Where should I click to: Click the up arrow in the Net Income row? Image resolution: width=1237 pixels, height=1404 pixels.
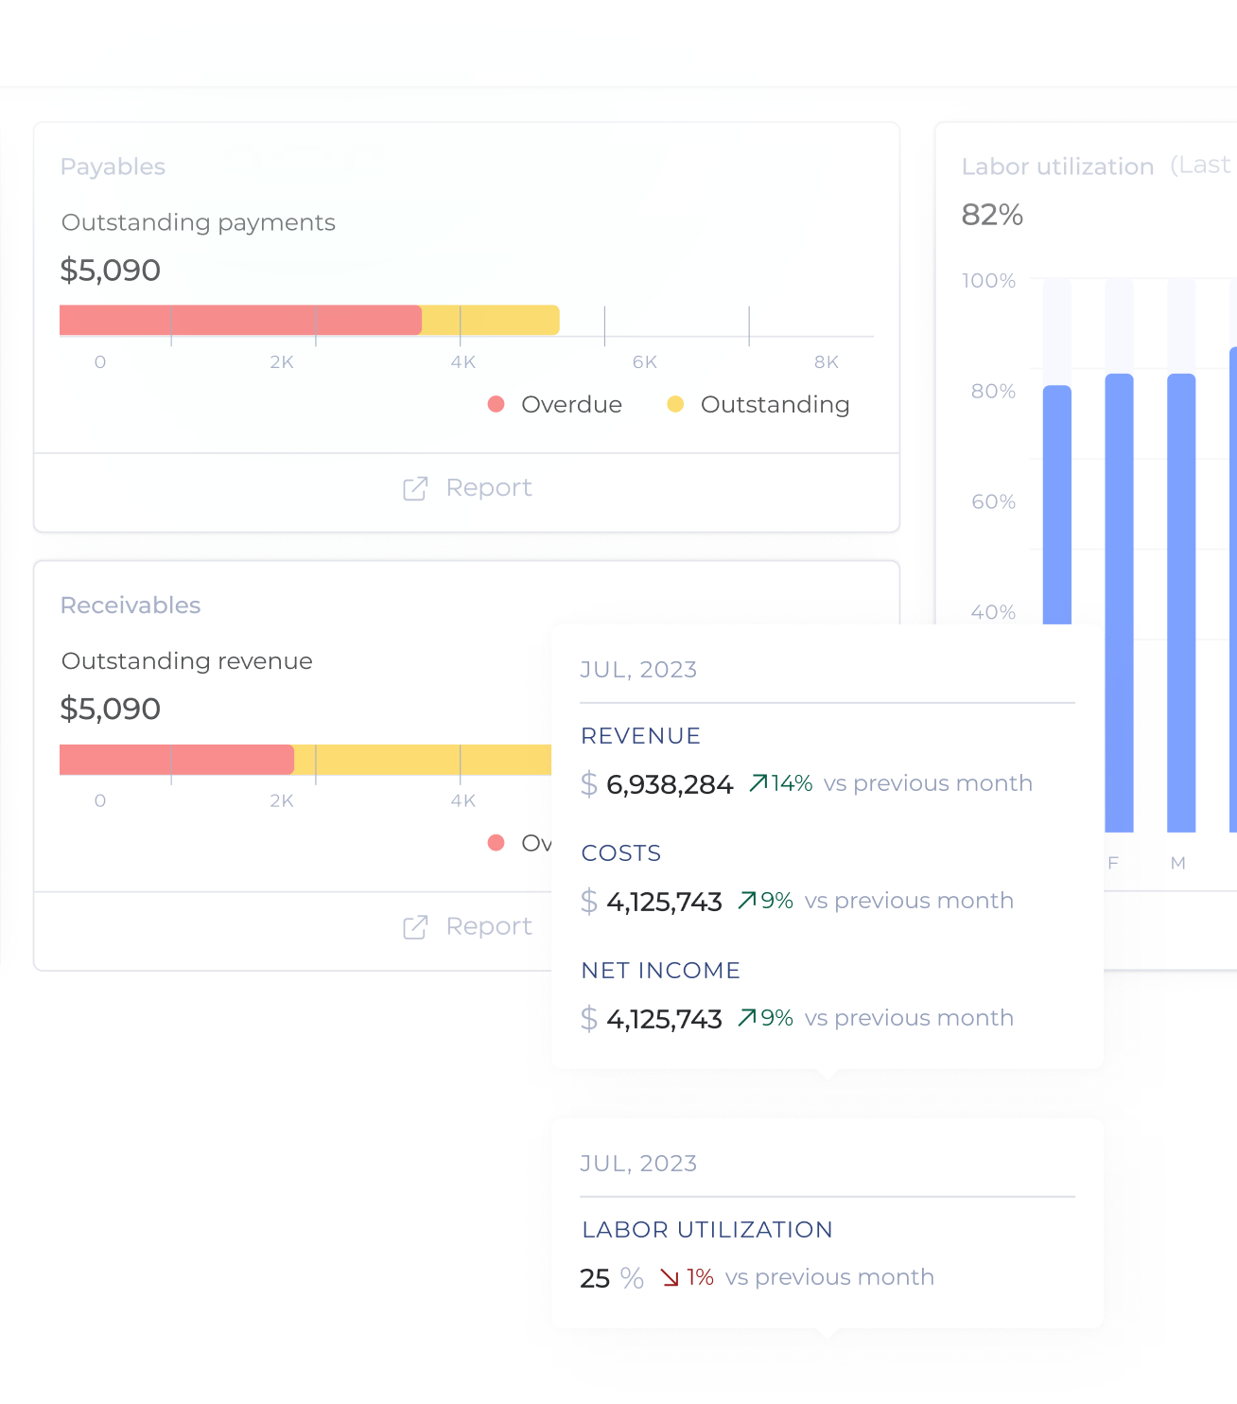pos(747,1018)
